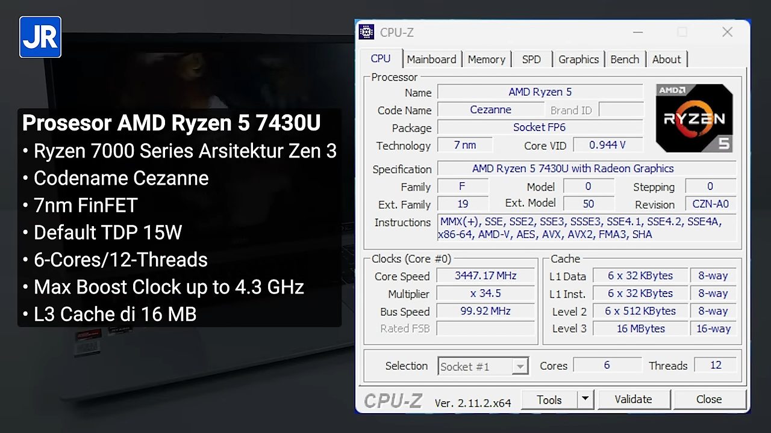Switch to the Mainboard tab
The image size is (771, 433).
(x=431, y=60)
